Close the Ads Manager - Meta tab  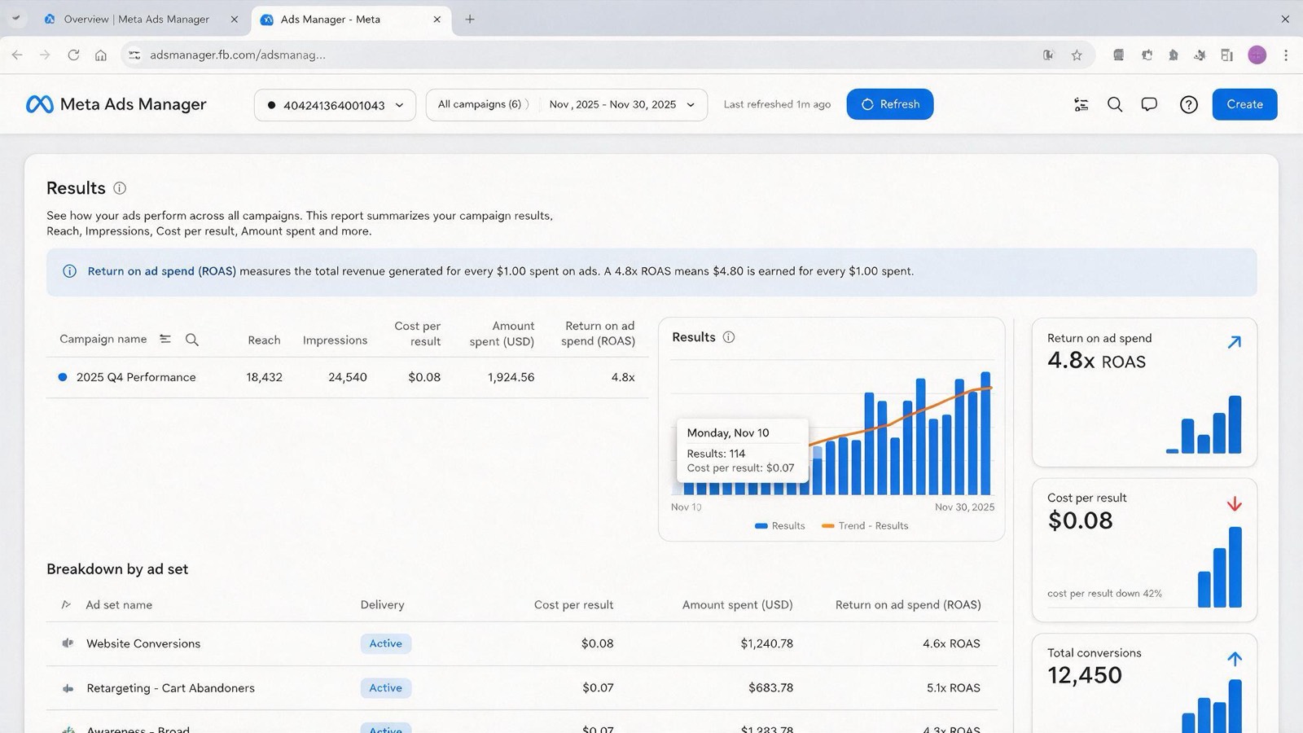coord(437,20)
